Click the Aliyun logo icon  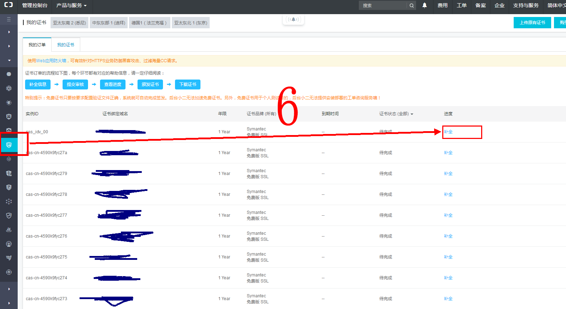8,5
